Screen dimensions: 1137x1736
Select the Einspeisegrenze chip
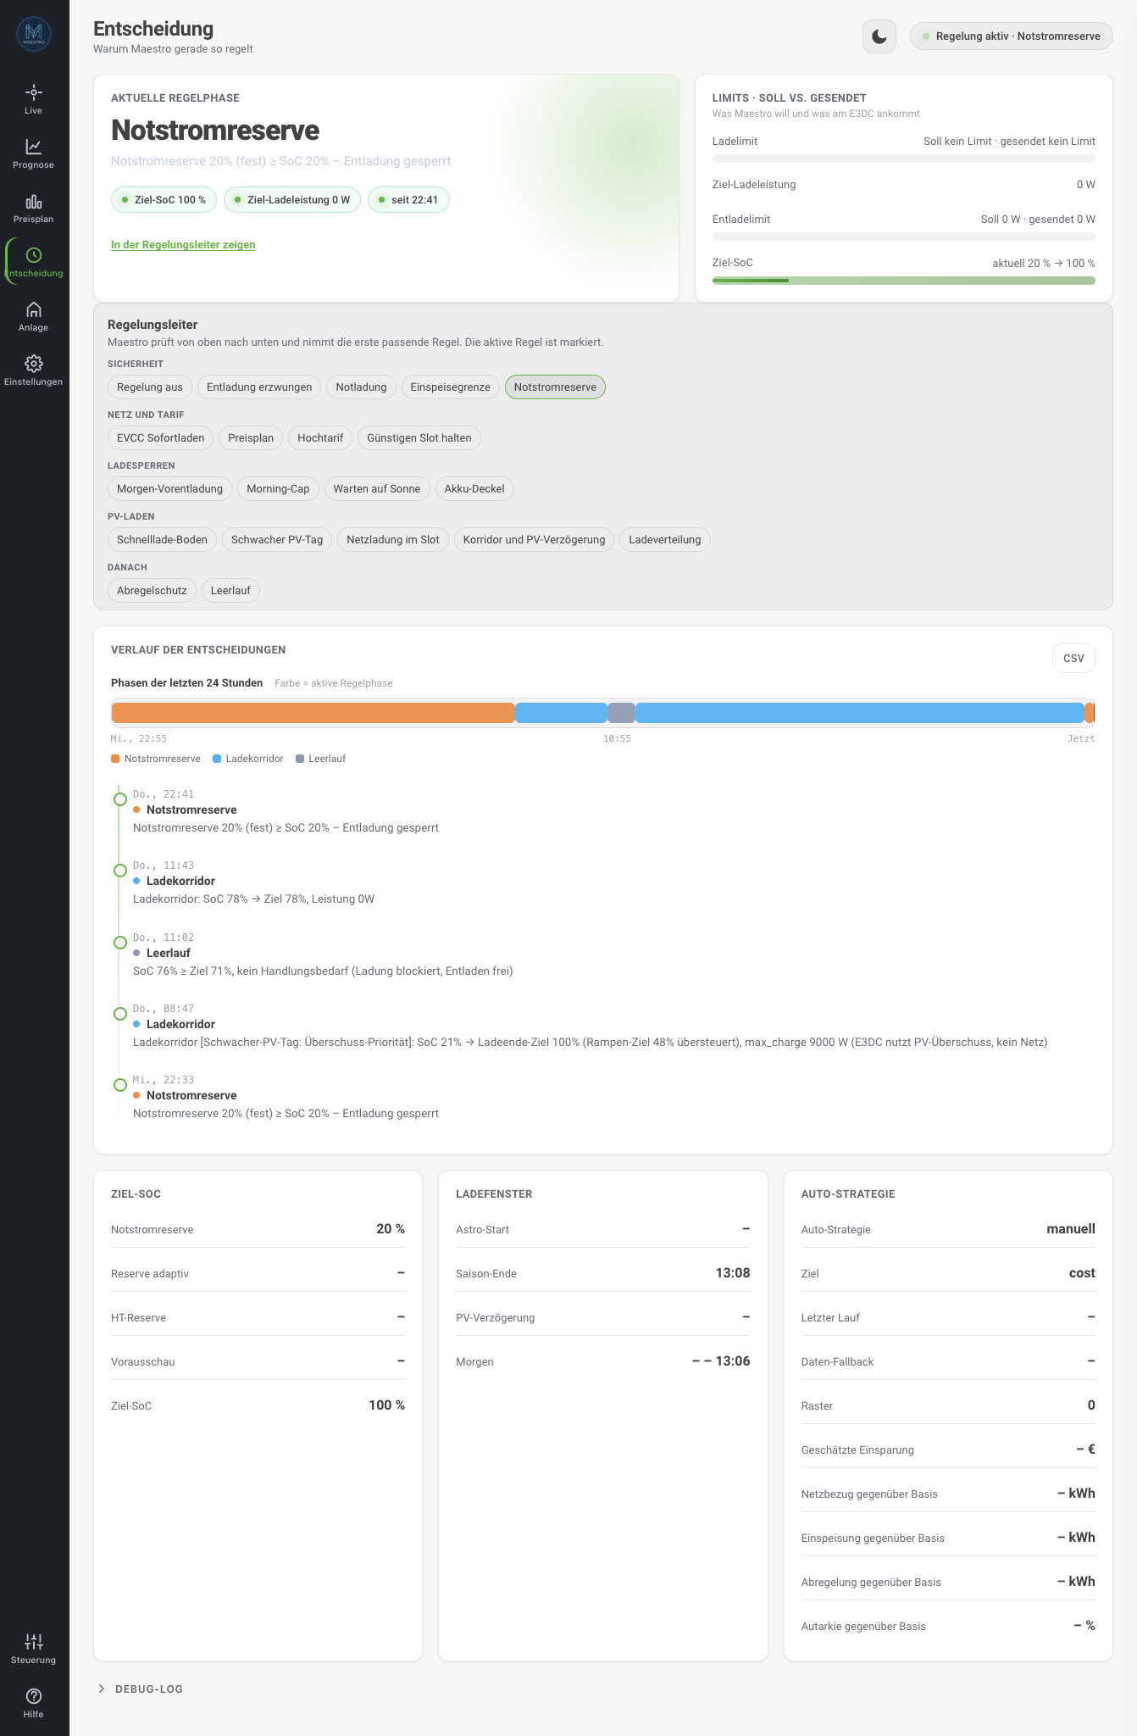[450, 387]
